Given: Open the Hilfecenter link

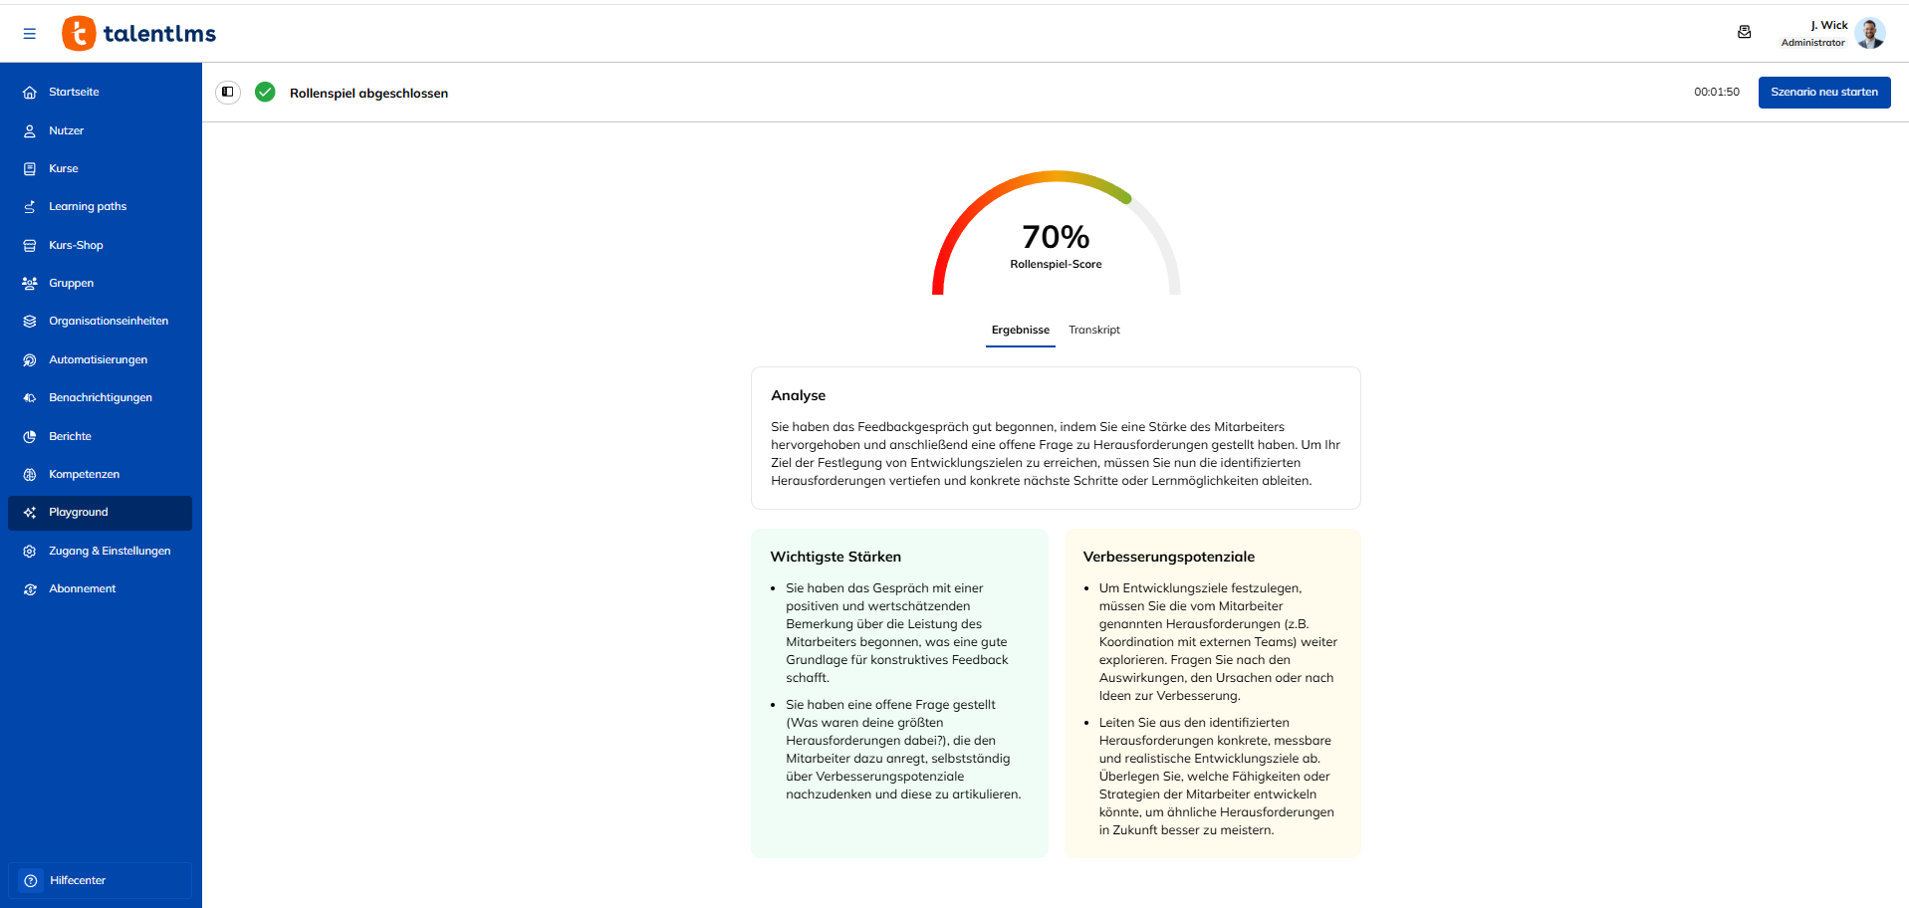Looking at the screenshot, I should pos(100,880).
